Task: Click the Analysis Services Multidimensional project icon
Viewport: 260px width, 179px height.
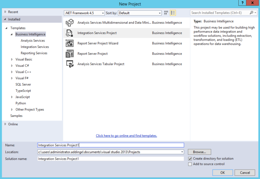Action: click(x=70, y=23)
